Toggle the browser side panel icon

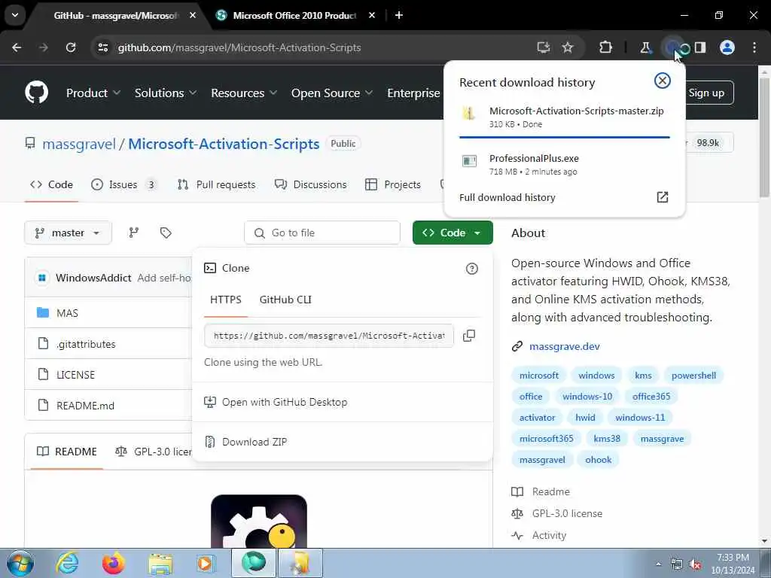click(700, 47)
